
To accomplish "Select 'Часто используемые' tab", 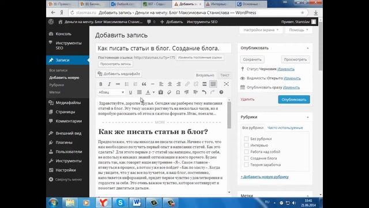I will tap(285, 128).
